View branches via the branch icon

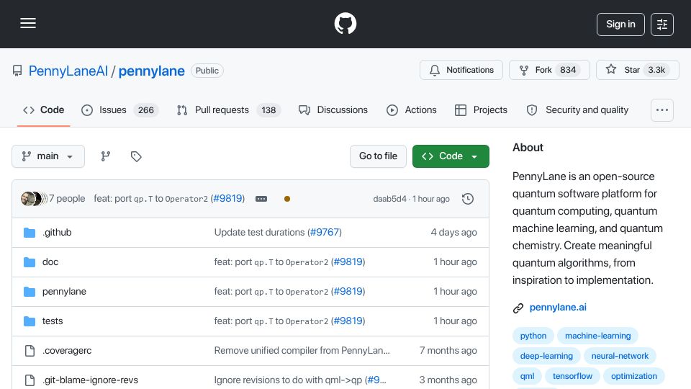coord(105,156)
